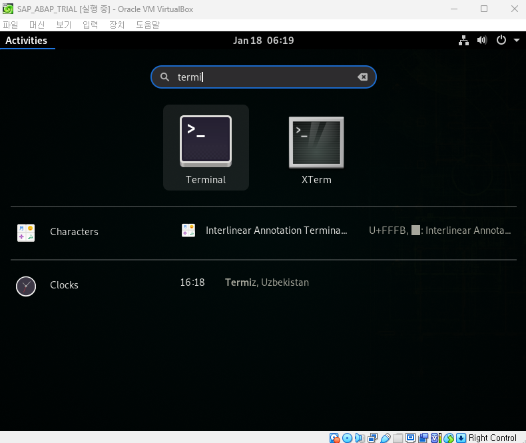Click the search magnifier icon

pos(164,77)
